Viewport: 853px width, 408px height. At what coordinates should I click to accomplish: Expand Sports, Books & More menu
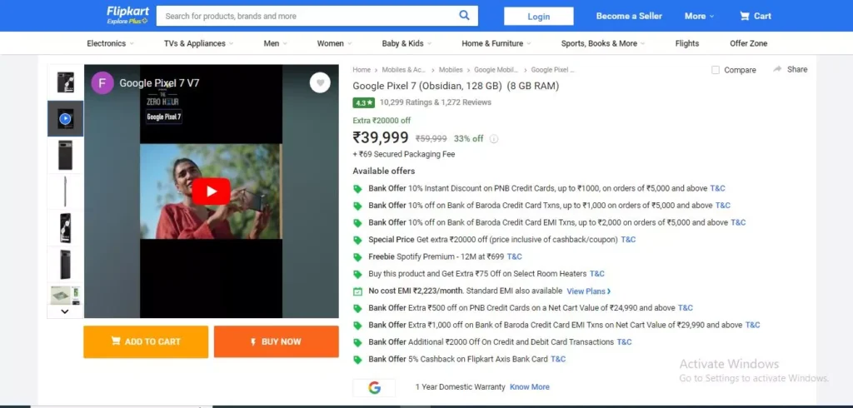click(603, 43)
